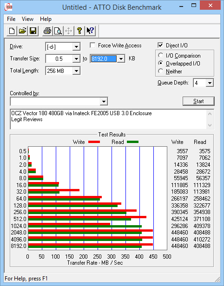Select the Neither radio option
224x286 pixels.
pyautogui.click(x=161, y=71)
